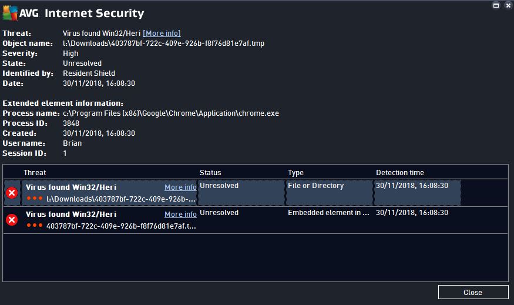Click the red X icon of first threat
Viewport: 514px width, 305px height.
(12, 193)
